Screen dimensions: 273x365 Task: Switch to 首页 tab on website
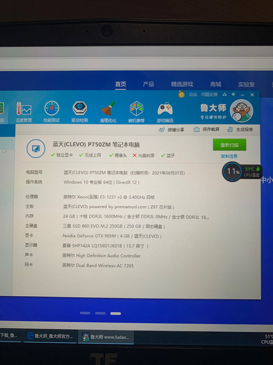pyautogui.click(x=120, y=84)
